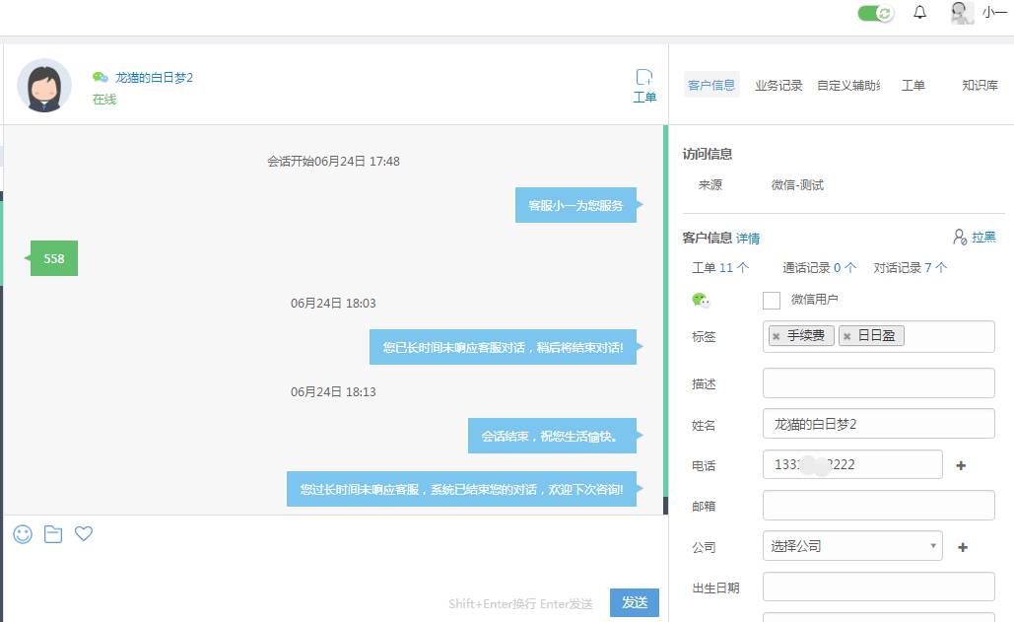Switch to the 业务记录 tab
Image resolution: width=1014 pixels, height=622 pixels.
tap(778, 86)
